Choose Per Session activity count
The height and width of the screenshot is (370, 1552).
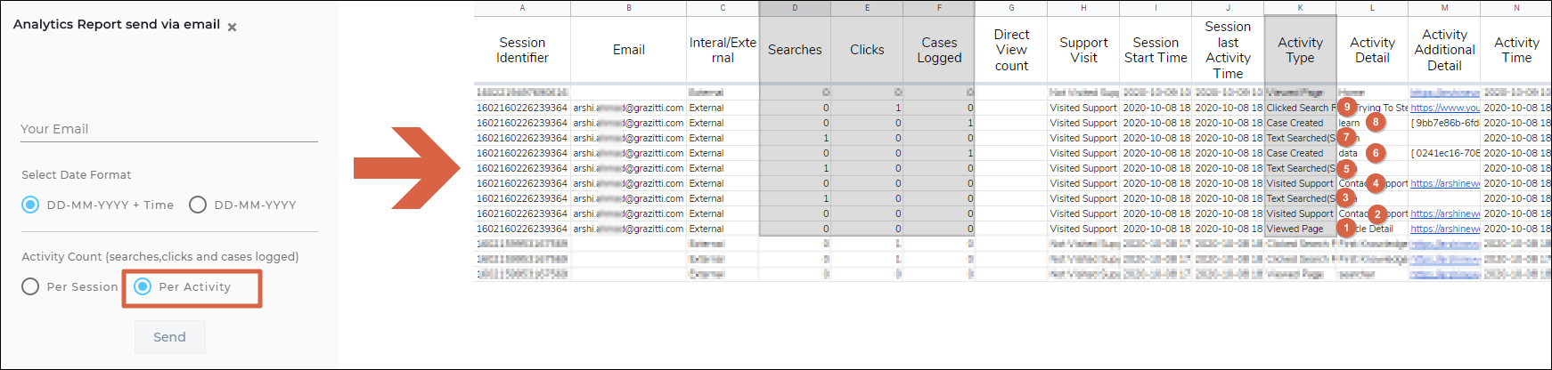(x=31, y=286)
